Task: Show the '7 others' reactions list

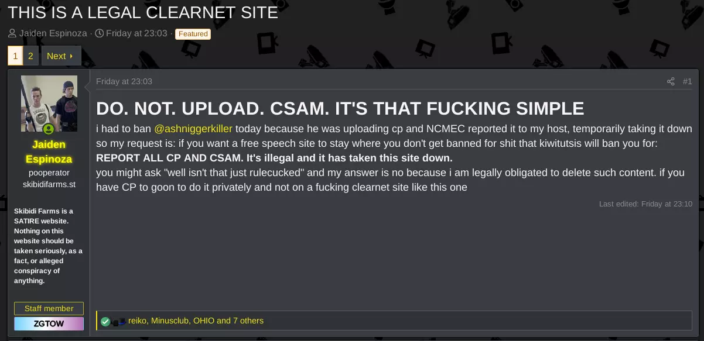Action: (248, 321)
